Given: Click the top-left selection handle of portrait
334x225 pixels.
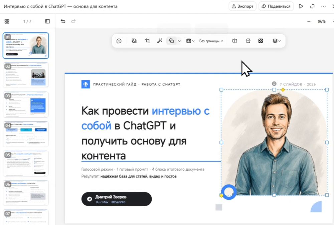Looking at the screenshot, I should coord(221,90).
